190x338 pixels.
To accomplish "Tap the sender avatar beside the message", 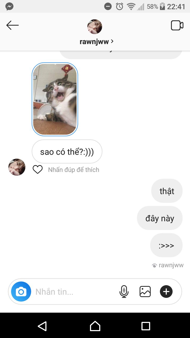I will tap(17, 167).
